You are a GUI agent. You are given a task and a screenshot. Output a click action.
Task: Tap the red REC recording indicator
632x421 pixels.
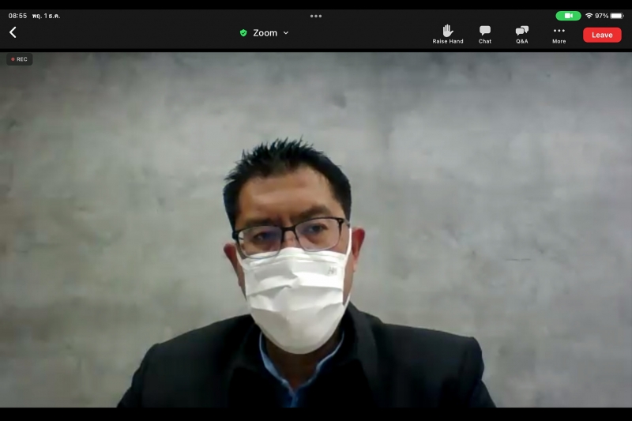pyautogui.click(x=20, y=59)
